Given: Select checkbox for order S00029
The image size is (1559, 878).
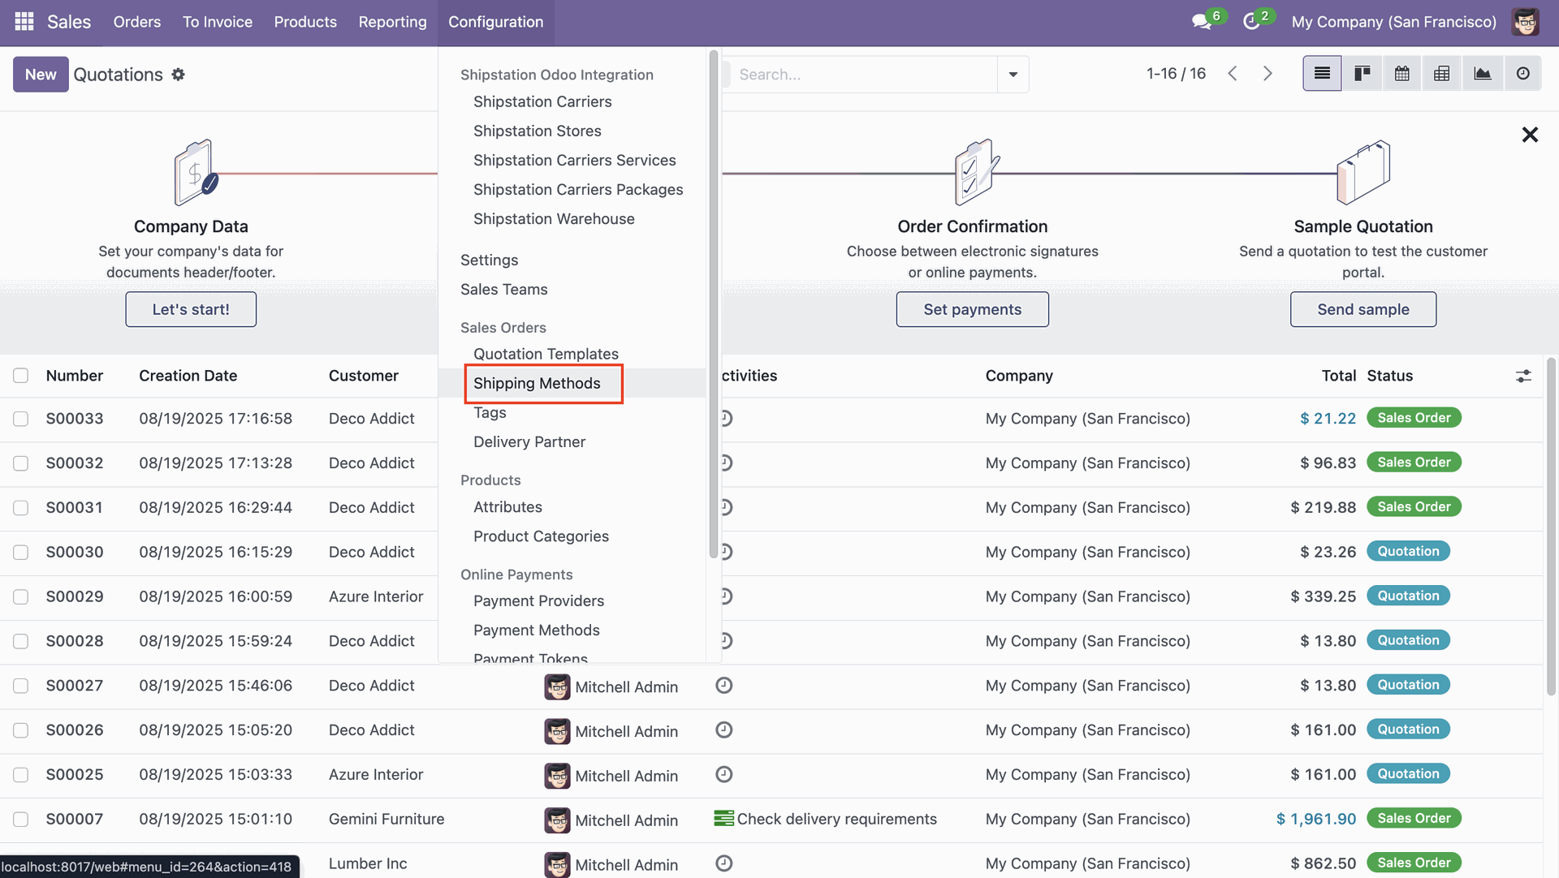Looking at the screenshot, I should (21, 596).
